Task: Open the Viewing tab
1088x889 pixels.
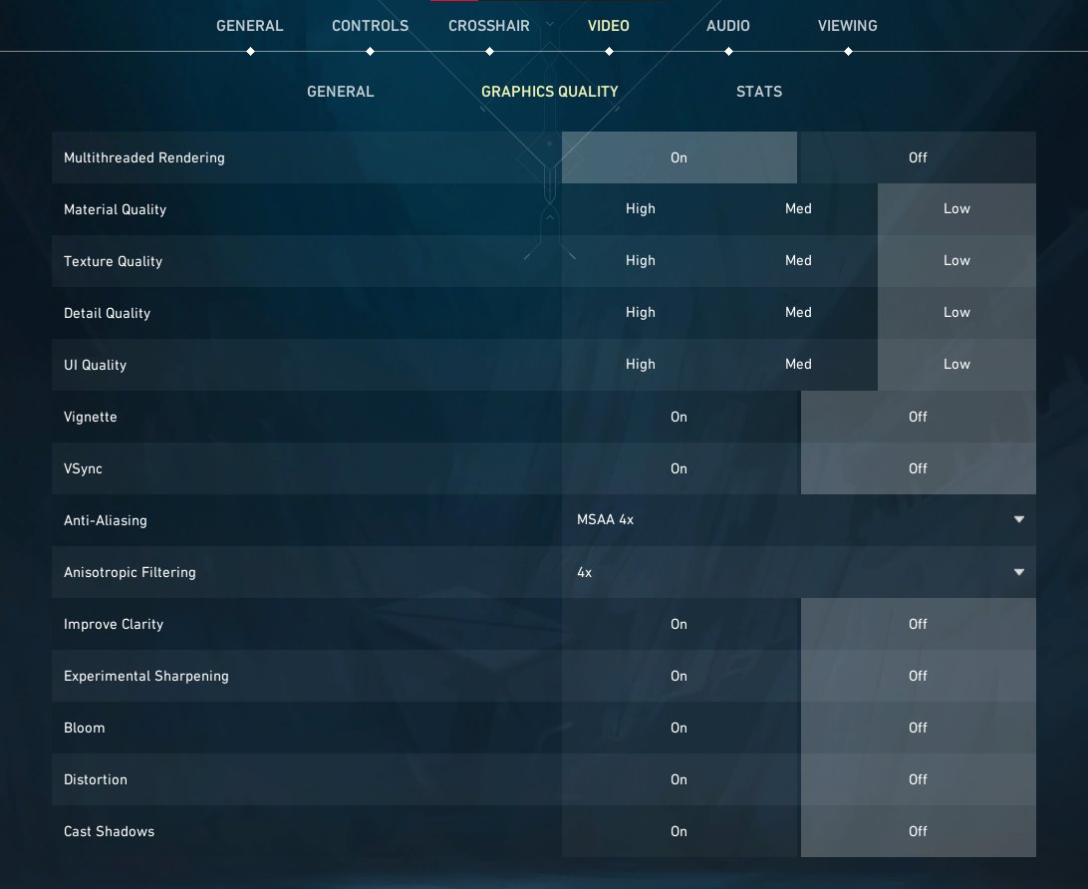Action: pyautogui.click(x=847, y=26)
